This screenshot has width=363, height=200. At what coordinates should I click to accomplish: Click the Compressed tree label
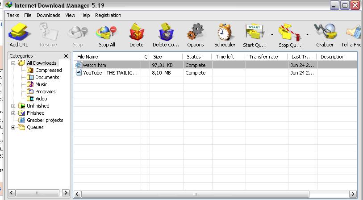coord(48,70)
